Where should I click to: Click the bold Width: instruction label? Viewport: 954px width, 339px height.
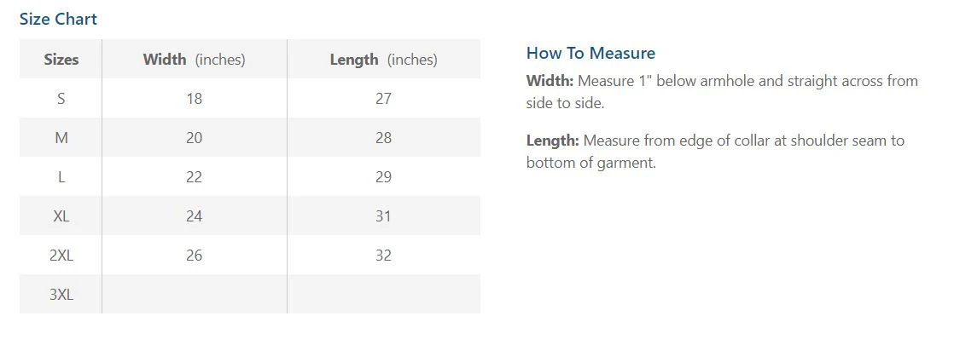pyautogui.click(x=550, y=81)
